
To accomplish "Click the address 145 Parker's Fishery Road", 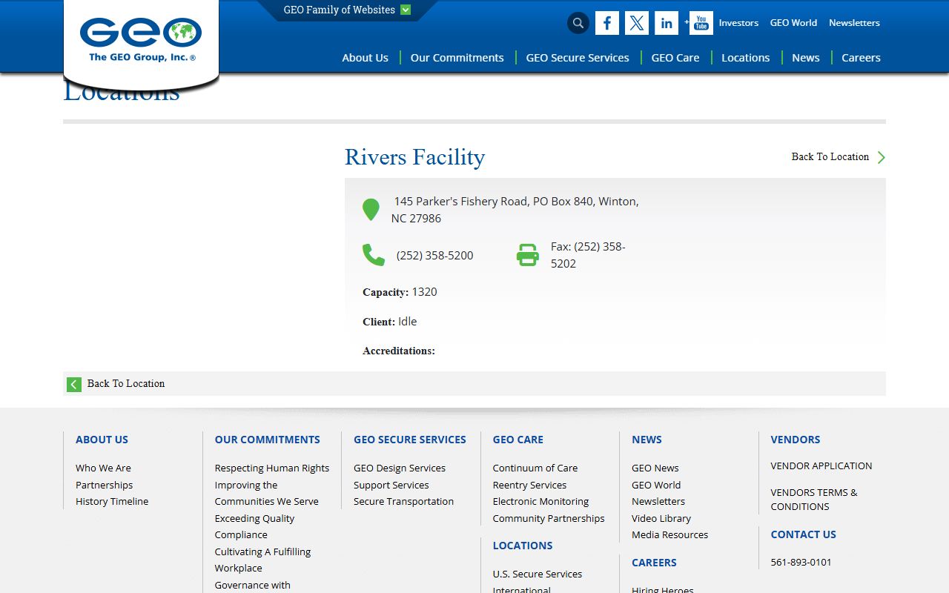I will coord(515,210).
